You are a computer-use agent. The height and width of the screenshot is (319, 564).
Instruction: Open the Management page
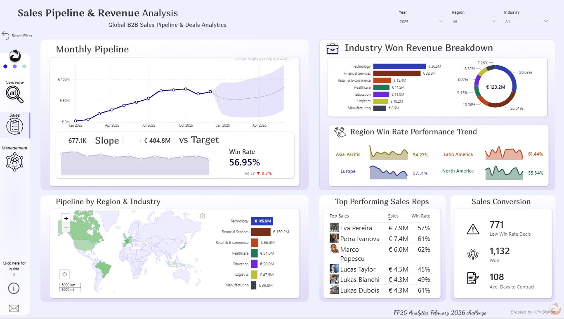(15, 158)
